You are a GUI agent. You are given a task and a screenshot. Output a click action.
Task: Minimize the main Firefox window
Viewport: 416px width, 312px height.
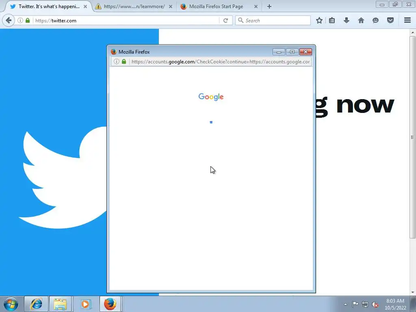coord(382,4)
